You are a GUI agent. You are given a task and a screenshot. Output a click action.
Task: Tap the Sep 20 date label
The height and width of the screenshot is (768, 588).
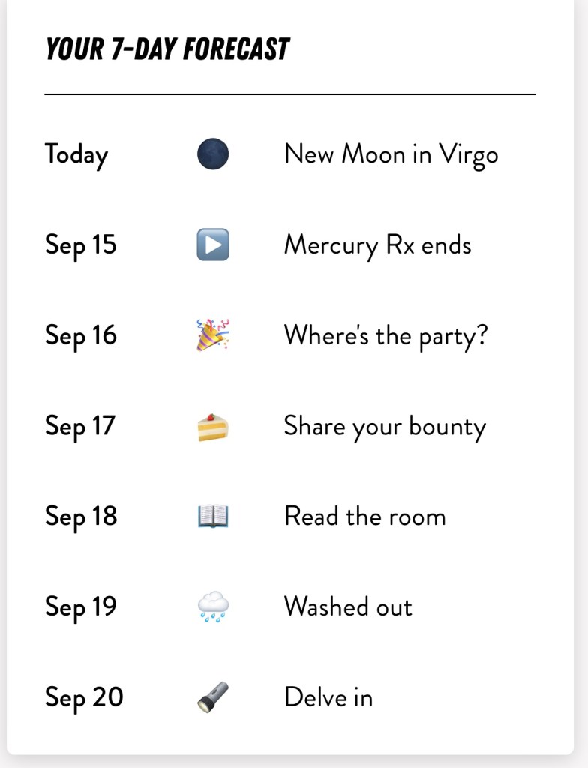pyautogui.click(x=84, y=697)
